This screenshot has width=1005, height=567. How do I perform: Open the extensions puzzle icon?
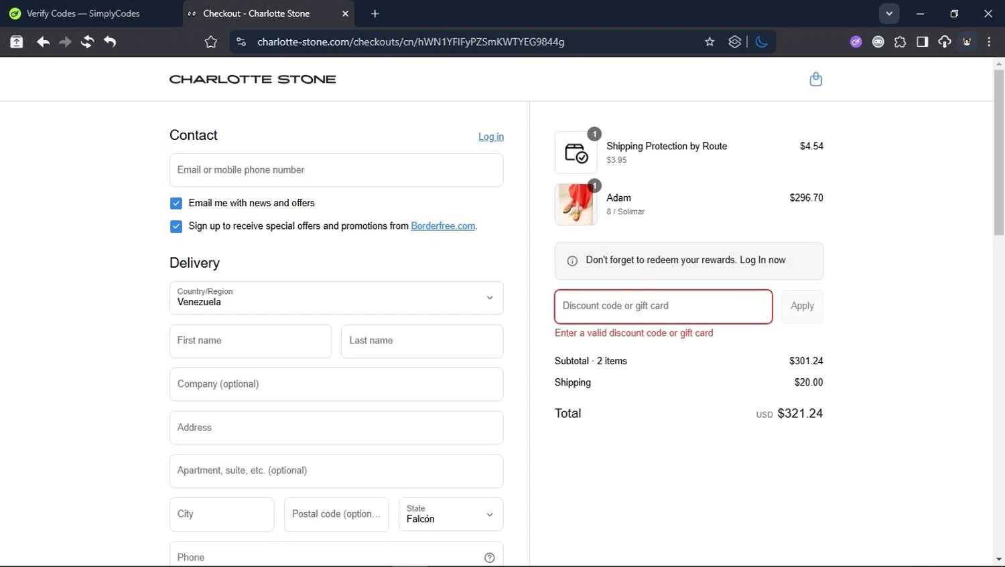(900, 42)
